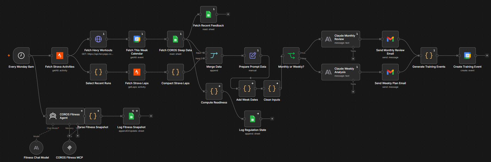Add node after Log Regulation State
Image resolution: width=491 pixels, height=162 pixels.
coord(272,119)
